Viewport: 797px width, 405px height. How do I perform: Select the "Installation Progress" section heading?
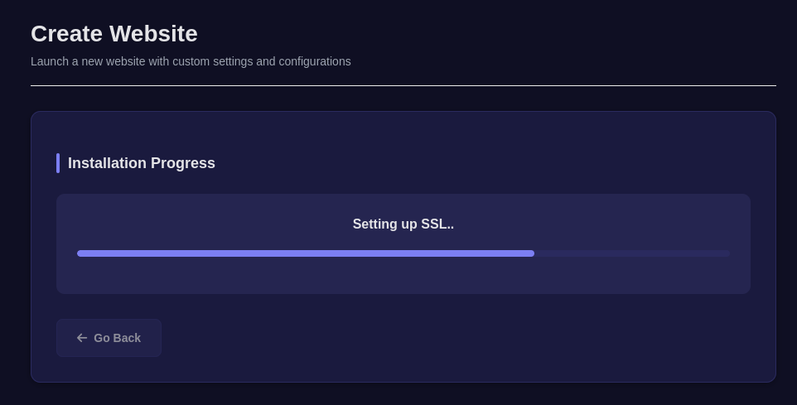[x=142, y=163]
